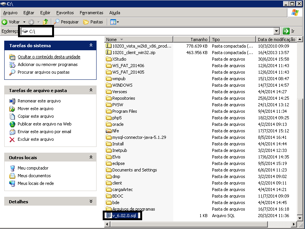305x229 pixels.
Task: Click the up one folder level icon
Action: (x=46, y=22)
